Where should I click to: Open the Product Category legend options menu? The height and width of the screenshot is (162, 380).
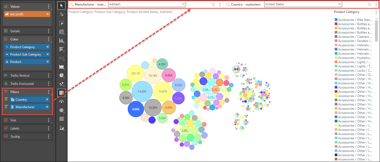click(x=376, y=12)
